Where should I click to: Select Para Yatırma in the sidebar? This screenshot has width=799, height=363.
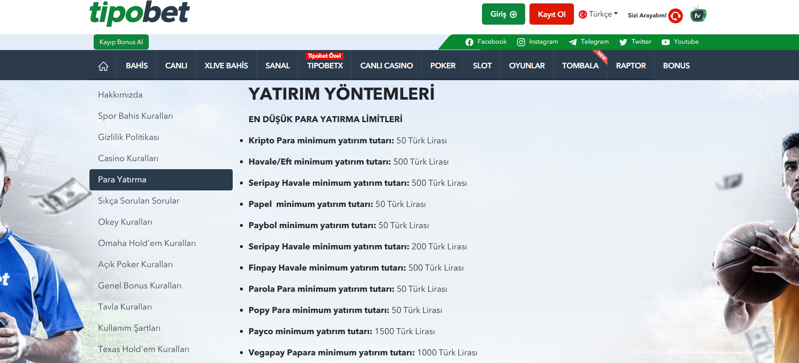[x=161, y=180]
